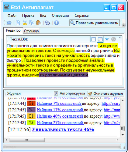Close the Etxt Антиплагиат window

(121, 7)
